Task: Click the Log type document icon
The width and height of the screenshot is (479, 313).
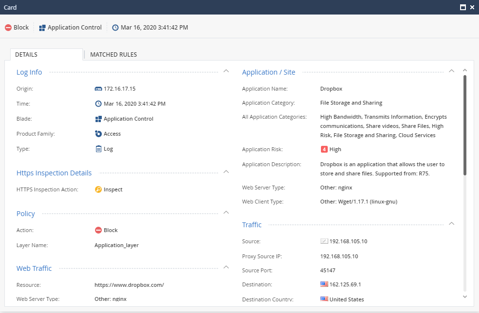Action: 98,149
